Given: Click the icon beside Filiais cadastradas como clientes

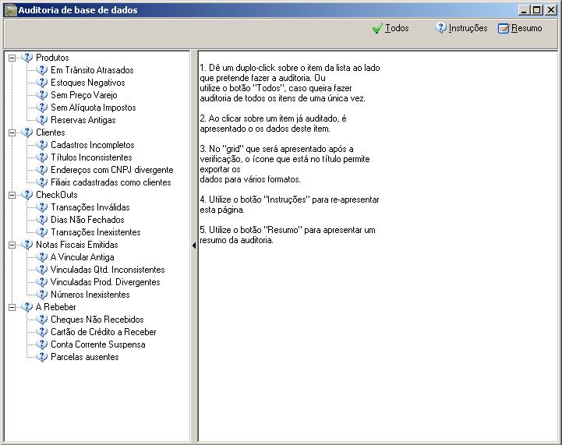Looking at the screenshot, I should [x=41, y=182].
